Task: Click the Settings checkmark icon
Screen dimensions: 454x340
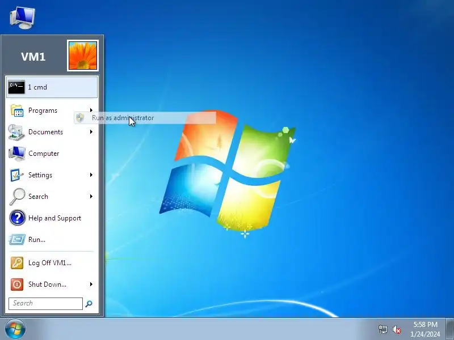Action: 17,175
